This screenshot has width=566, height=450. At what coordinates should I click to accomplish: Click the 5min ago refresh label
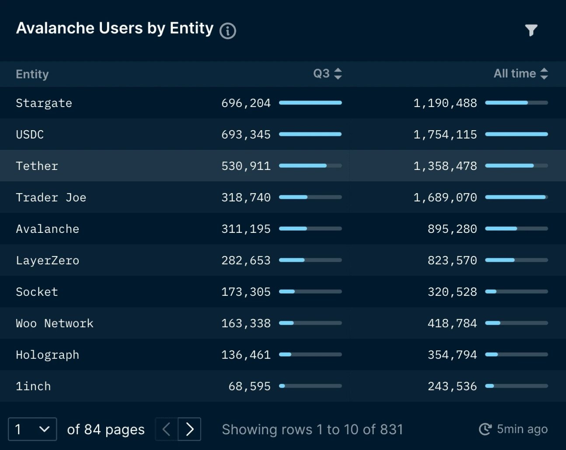[522, 429]
